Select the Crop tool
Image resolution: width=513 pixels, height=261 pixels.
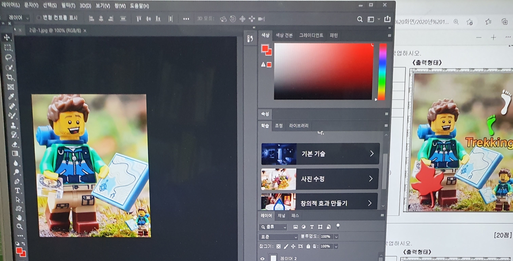tap(10, 77)
